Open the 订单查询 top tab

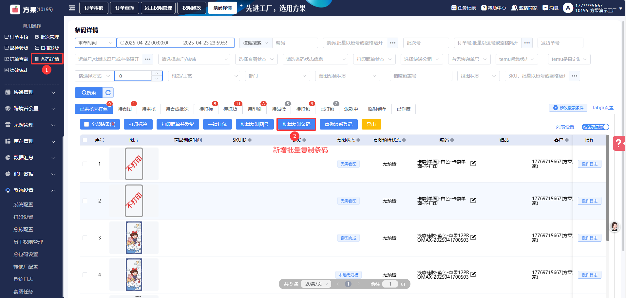click(124, 8)
